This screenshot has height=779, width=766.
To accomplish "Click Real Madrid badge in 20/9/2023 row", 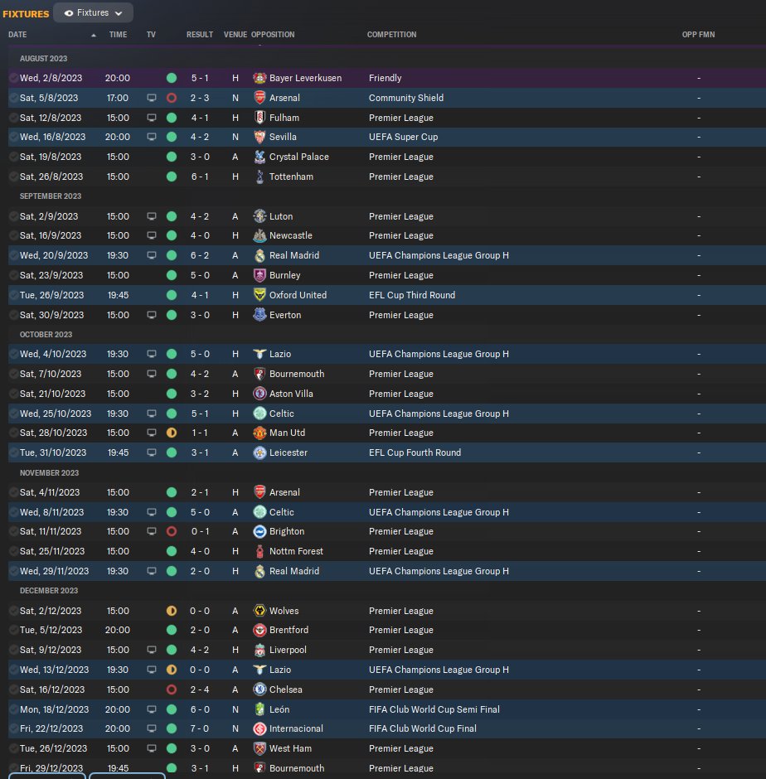I will click(259, 255).
